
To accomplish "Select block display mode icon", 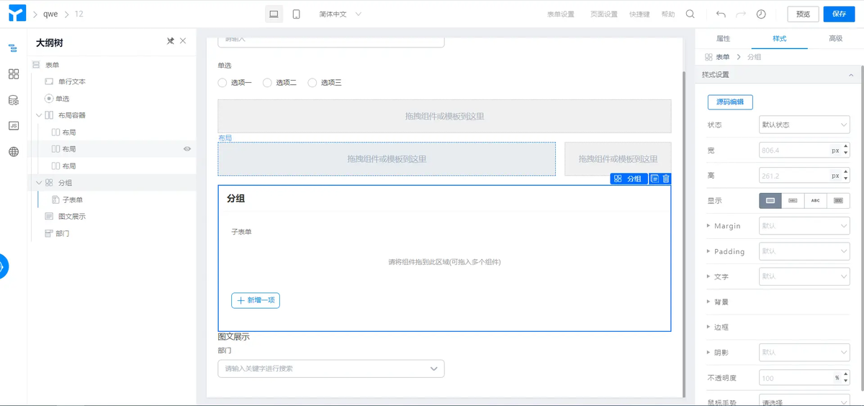I will point(770,201).
